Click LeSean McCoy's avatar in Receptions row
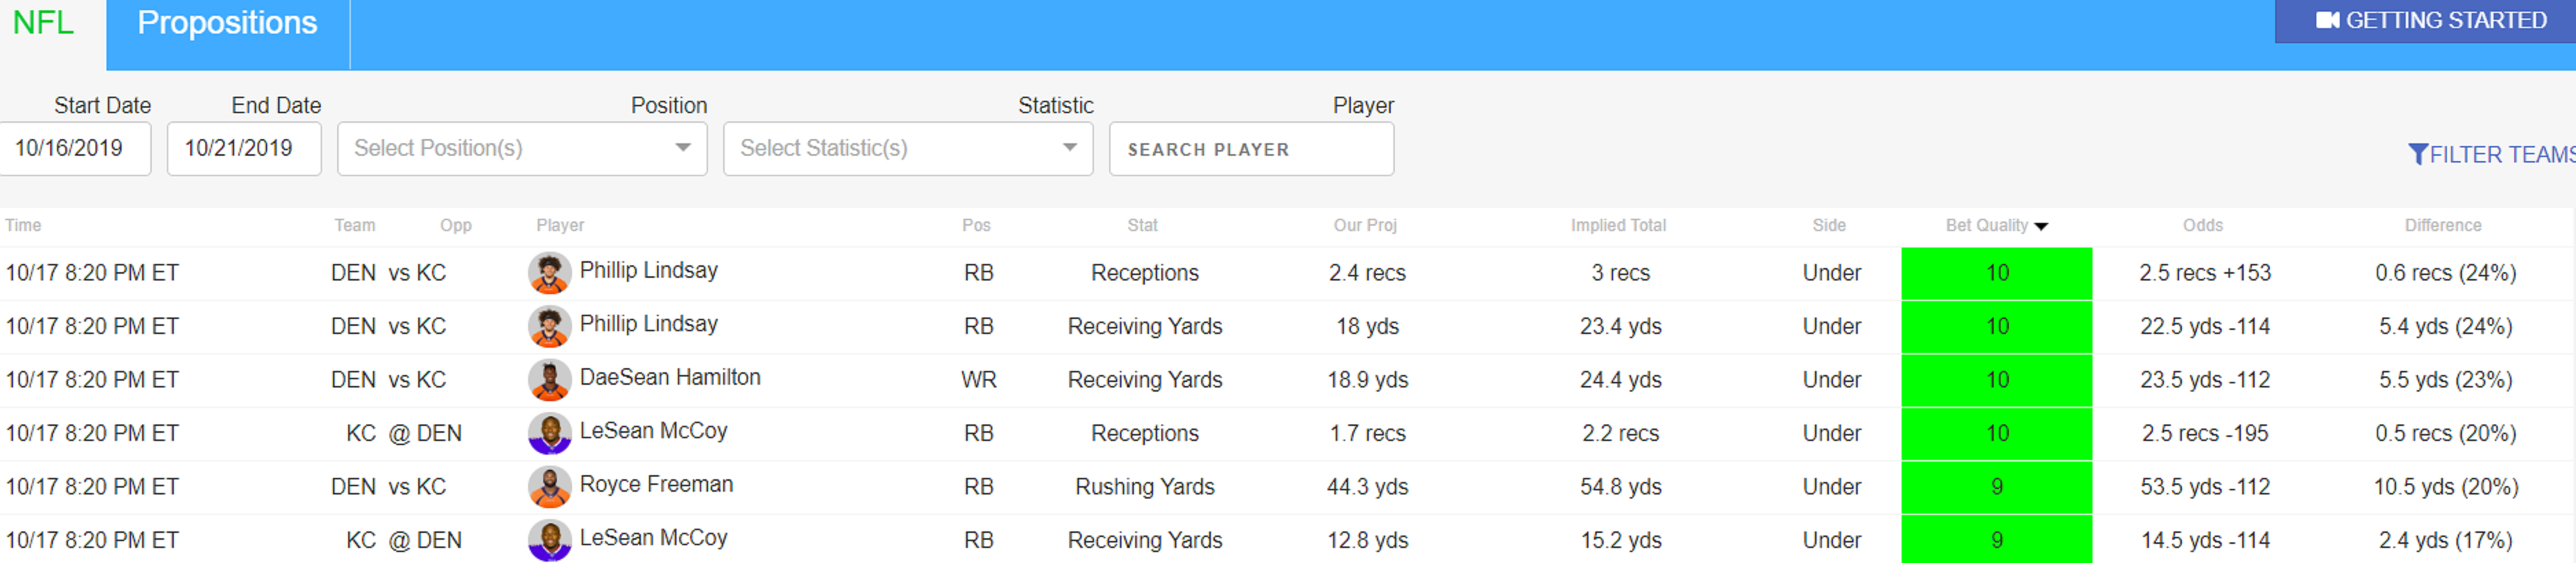Screen dimensions: 2576x563 coord(549,433)
